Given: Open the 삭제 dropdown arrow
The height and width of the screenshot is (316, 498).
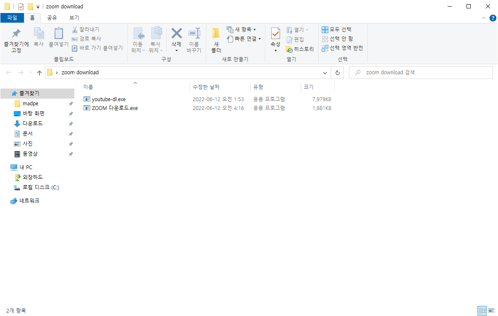Looking at the screenshot, I should (177, 51).
